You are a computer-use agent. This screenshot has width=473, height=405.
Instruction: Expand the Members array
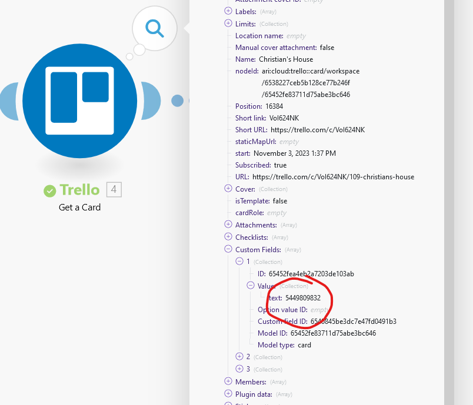(x=228, y=381)
